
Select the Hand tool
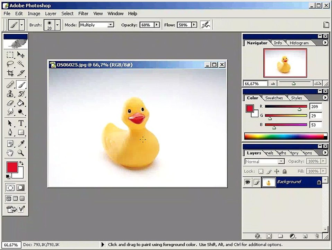pos(10,152)
